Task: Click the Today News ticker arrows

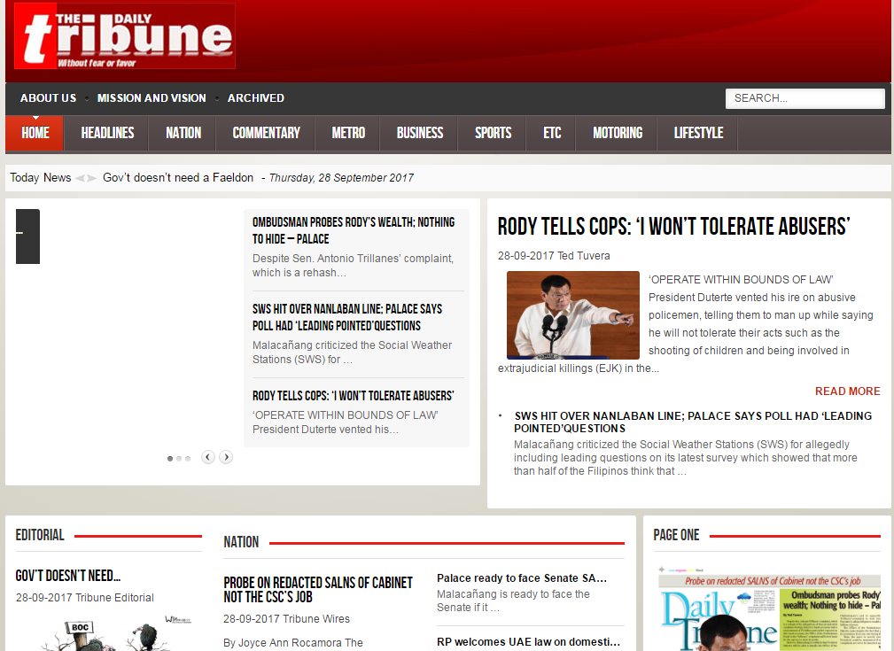Action: tap(86, 178)
